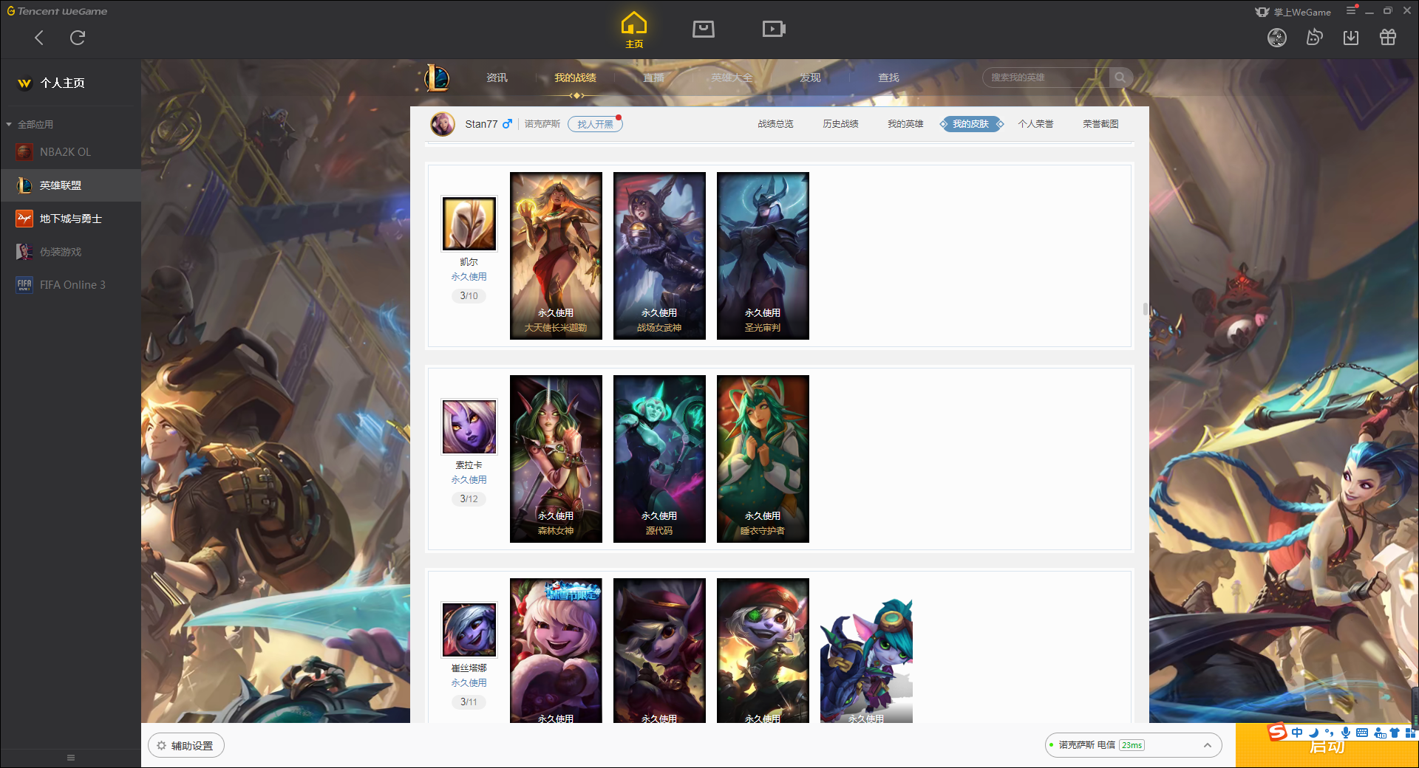This screenshot has width=1419, height=768.
Task: Open the store icon in the top bar
Action: pos(704,29)
